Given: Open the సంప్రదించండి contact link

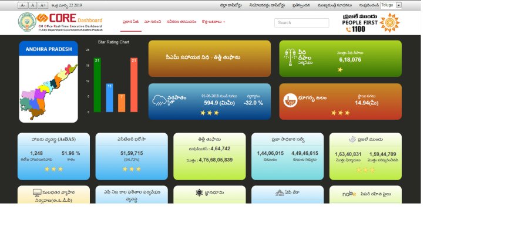Looking at the screenshot, I should 369,5.
